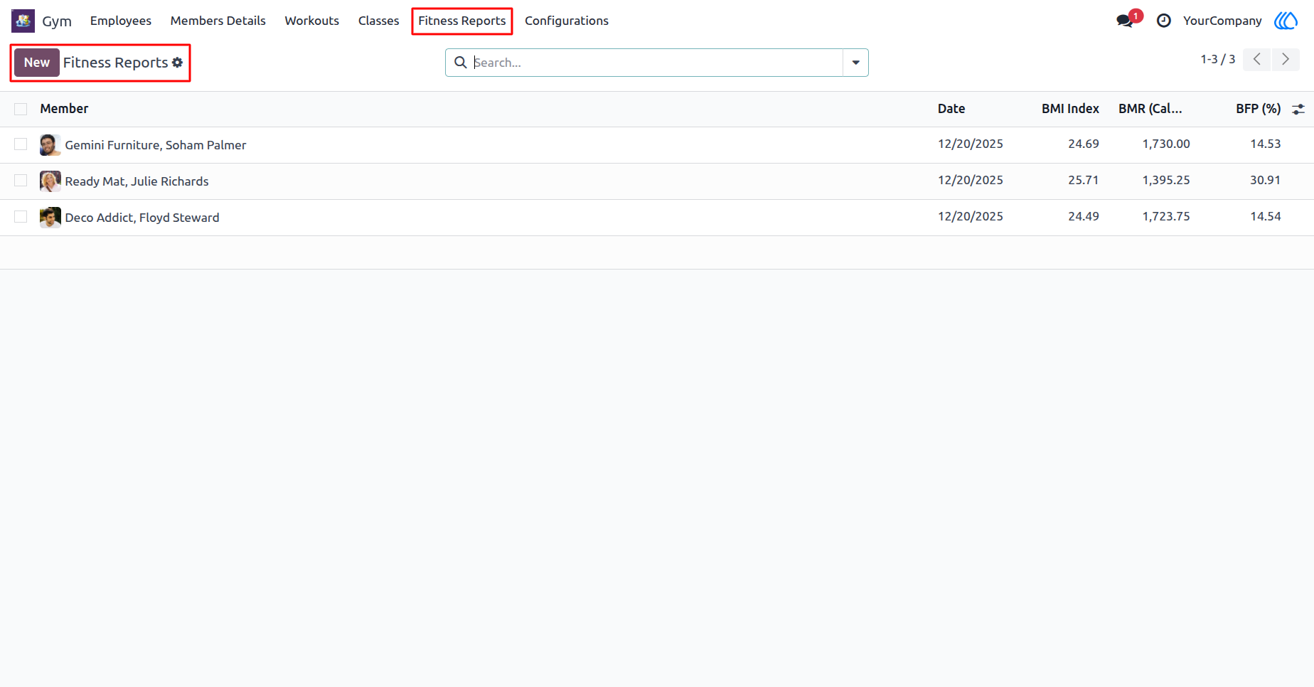Sort by the BMI Index column header

click(1070, 109)
